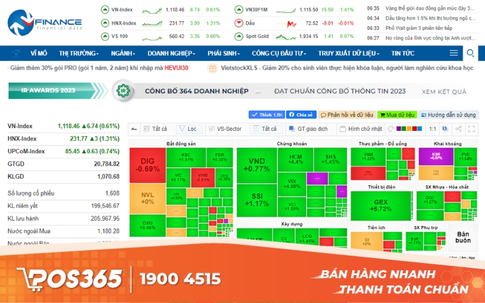Viewport: 485px width, 303px height.
Task: Toggle fullscreen icon in the heatmap toolbar
Action: pyautogui.click(x=472, y=129)
